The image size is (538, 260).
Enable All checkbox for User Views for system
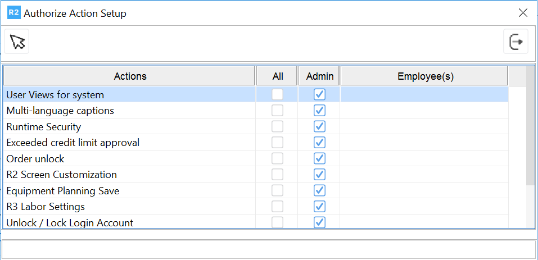(x=277, y=94)
